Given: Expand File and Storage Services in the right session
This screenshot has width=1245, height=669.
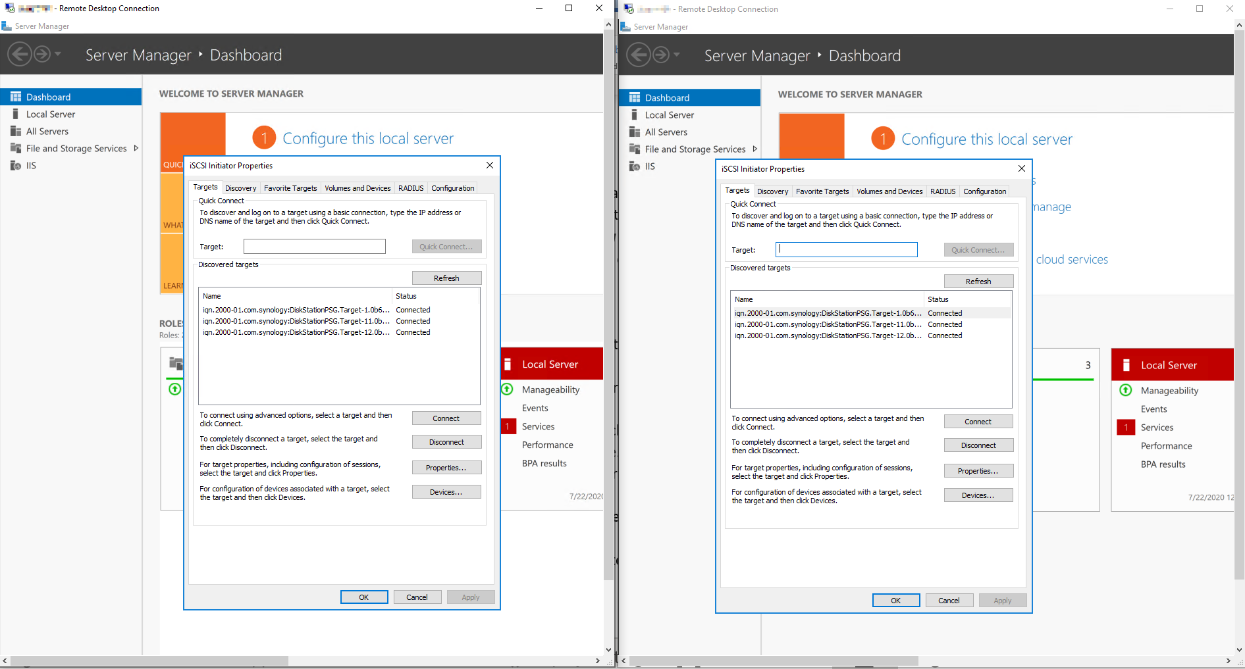Looking at the screenshot, I should (x=756, y=149).
